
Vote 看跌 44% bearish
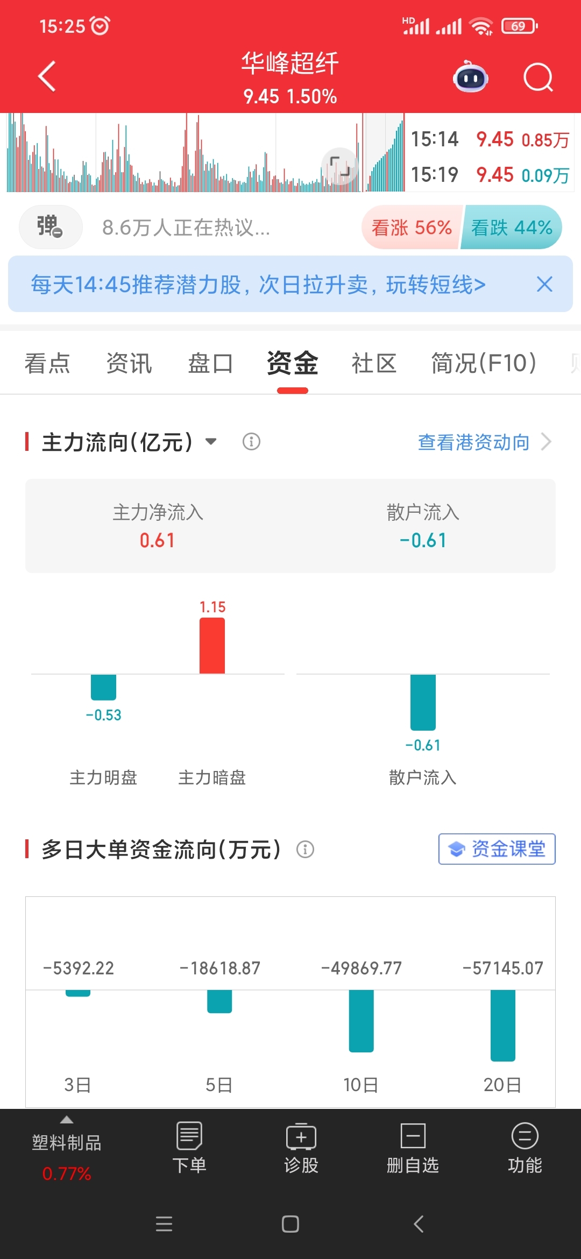tap(512, 227)
